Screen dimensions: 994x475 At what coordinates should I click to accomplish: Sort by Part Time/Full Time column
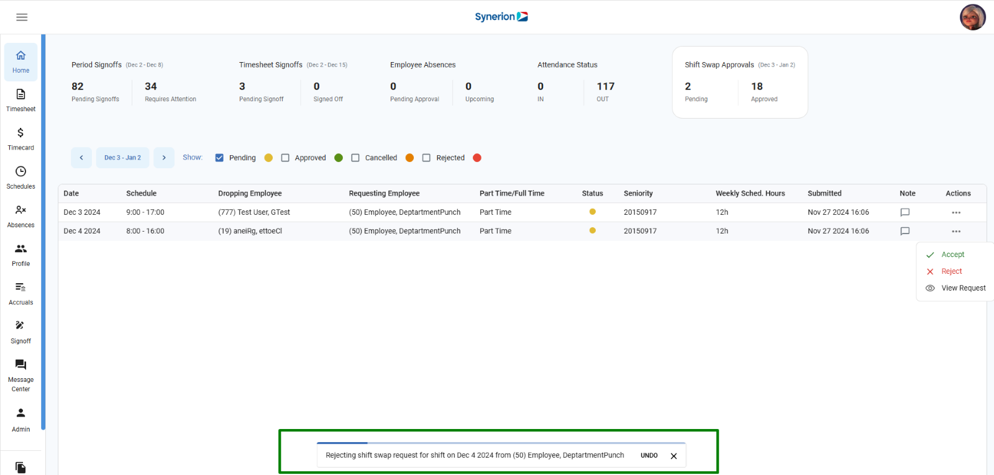512,194
